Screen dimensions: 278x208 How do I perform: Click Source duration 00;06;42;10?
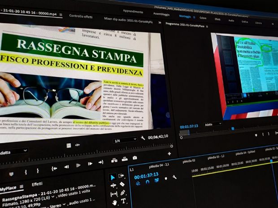[x=158, y=137]
